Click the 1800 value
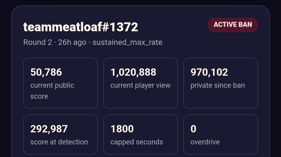Screen dimensions: 281x157 pos(122,129)
